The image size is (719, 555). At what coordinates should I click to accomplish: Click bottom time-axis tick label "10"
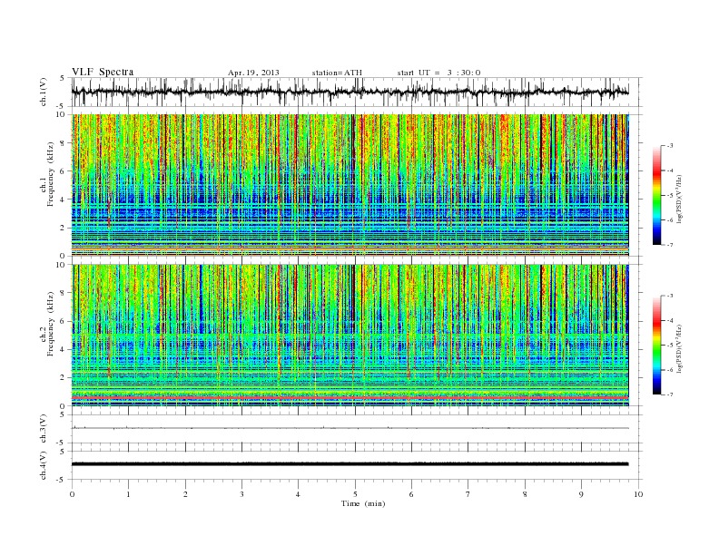coord(638,494)
